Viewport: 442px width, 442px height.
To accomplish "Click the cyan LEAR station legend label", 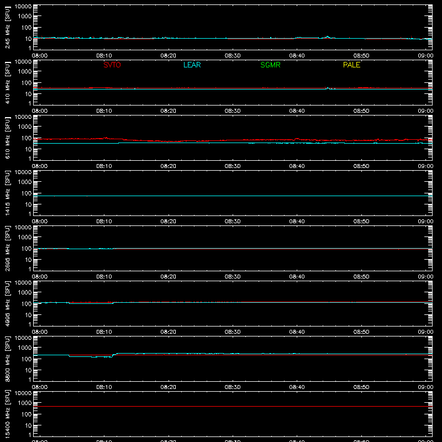I will click(192, 65).
